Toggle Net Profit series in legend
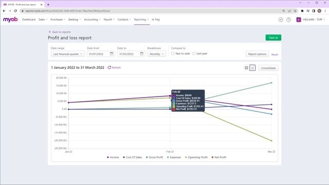The image size is (329, 185). 219,157
